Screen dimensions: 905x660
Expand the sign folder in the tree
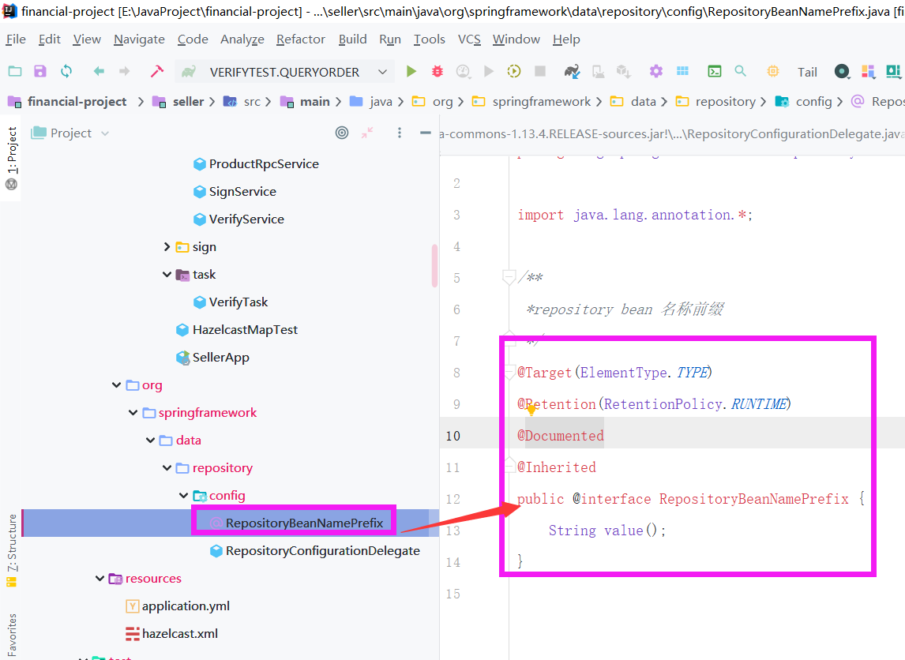click(x=167, y=246)
